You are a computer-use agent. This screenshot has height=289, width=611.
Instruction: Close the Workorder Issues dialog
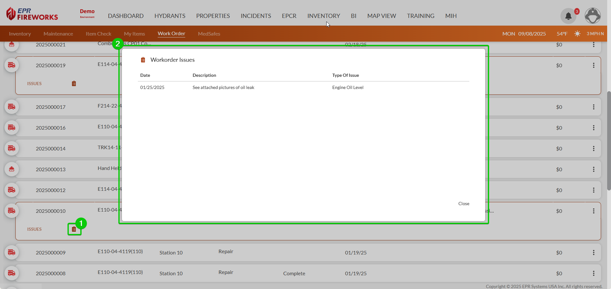(x=464, y=204)
